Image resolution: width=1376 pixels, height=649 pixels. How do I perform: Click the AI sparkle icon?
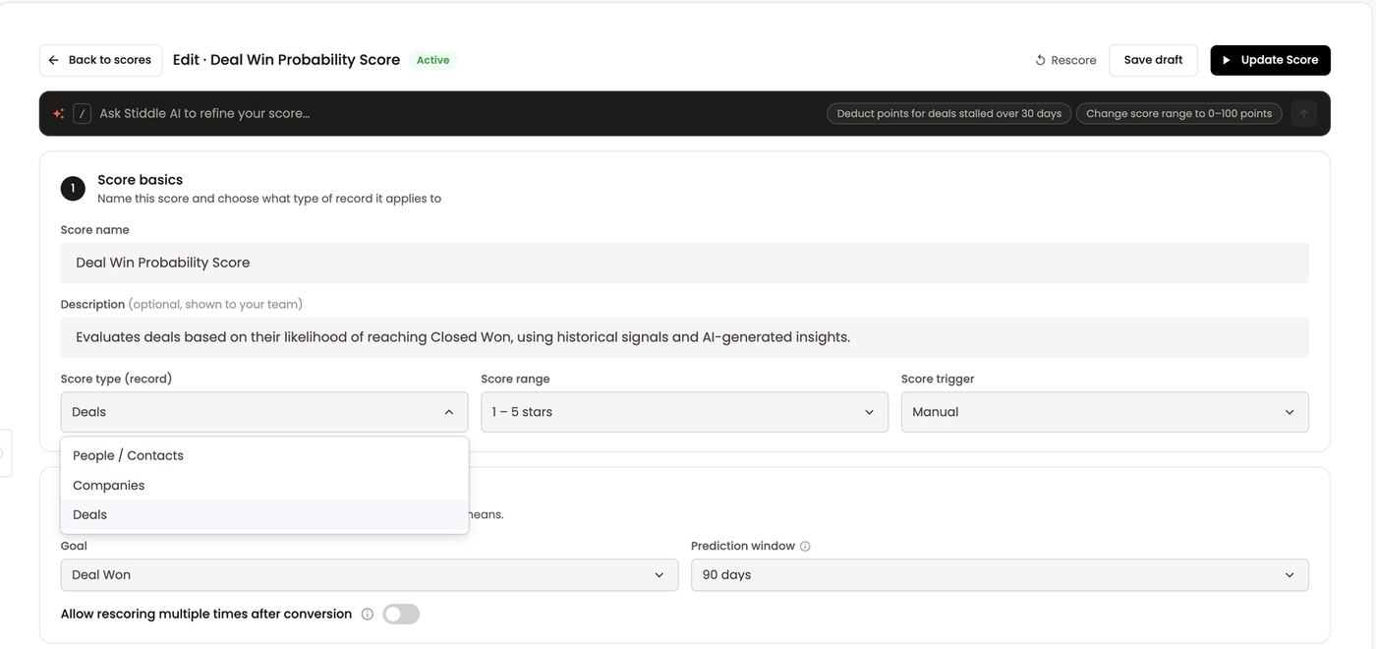click(x=59, y=113)
